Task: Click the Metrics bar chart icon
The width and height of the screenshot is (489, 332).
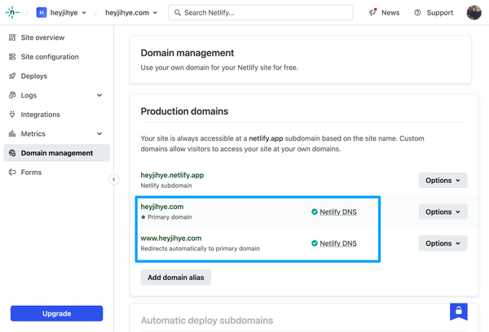Action: [x=12, y=134]
